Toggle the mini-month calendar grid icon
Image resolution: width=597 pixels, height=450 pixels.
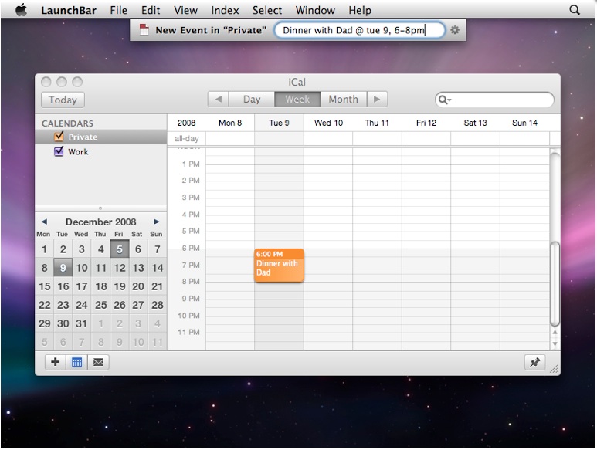[77, 362]
